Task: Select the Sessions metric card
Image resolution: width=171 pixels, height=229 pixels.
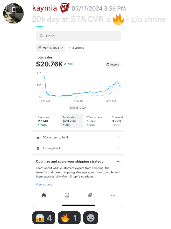Action: click(x=47, y=121)
